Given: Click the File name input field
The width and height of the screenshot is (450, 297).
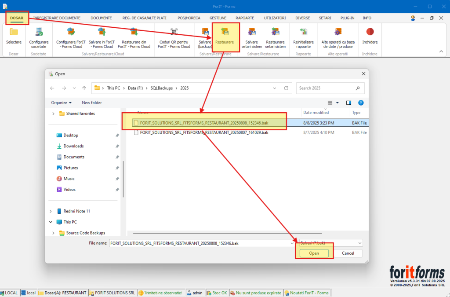Looking at the screenshot, I should [x=202, y=243].
